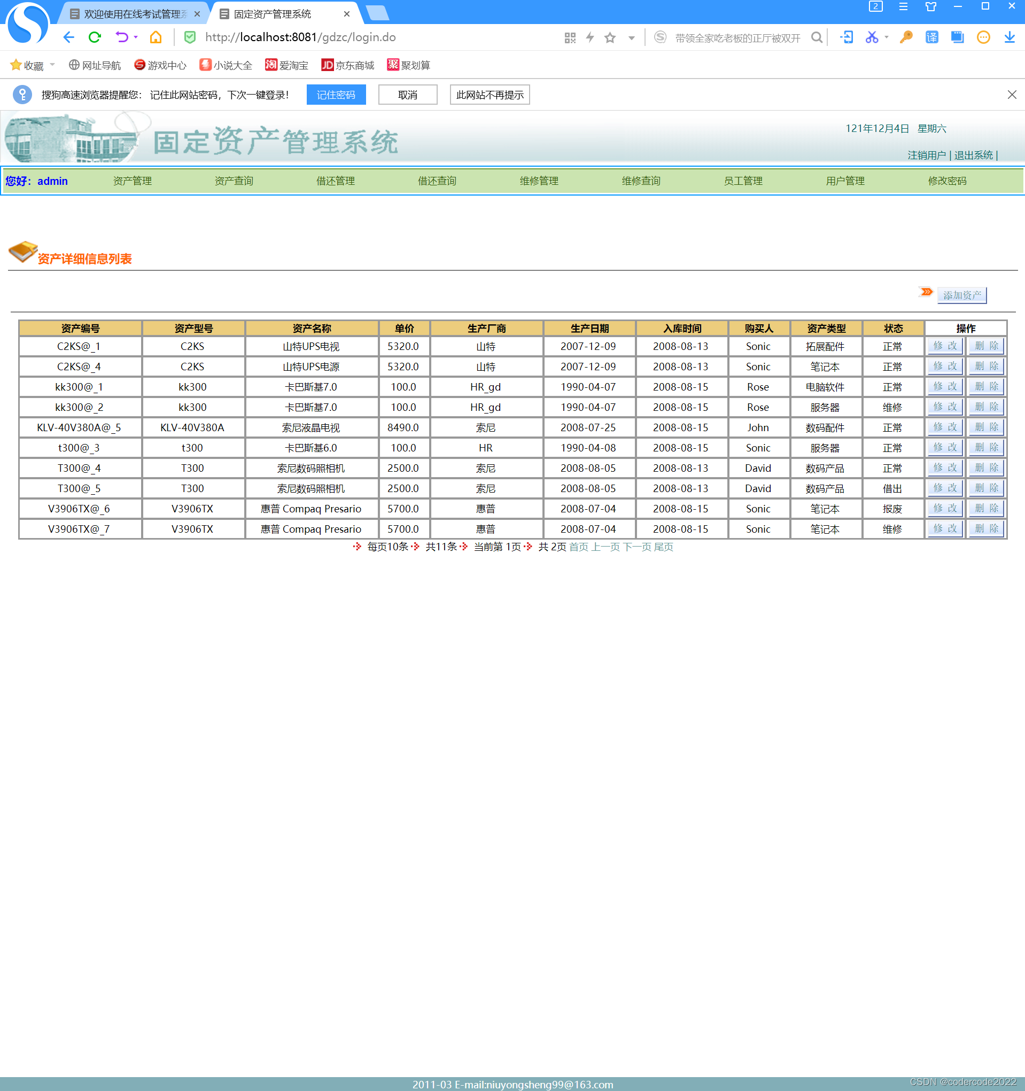Open the 游戏中心 bookmark
The width and height of the screenshot is (1025, 1091).
click(x=160, y=65)
